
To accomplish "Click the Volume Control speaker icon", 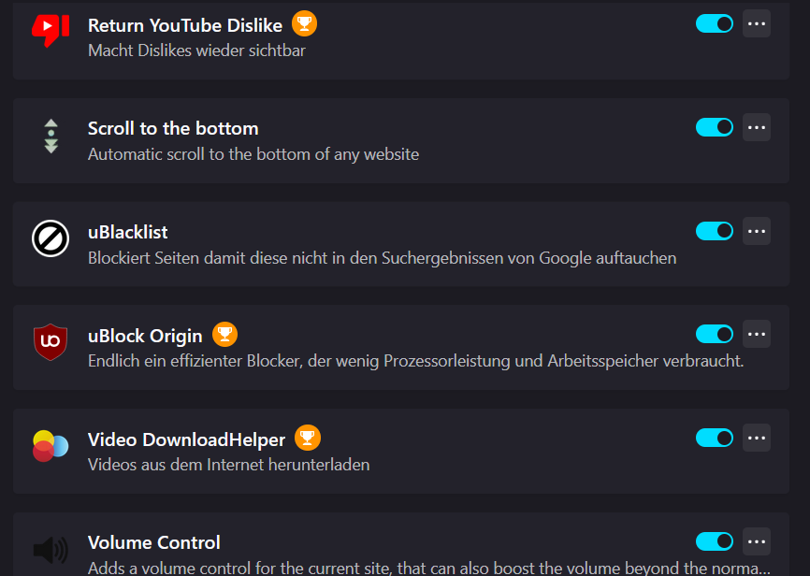I will 51,550.
